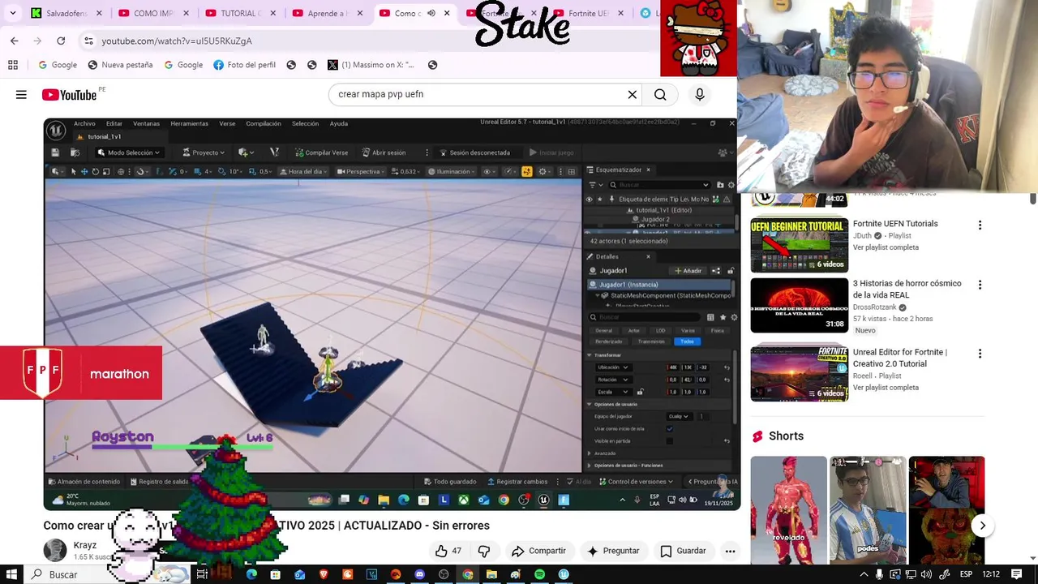Screen dimensions: 1038x584
Task: Click the highlighted yellow viewport toolbar icon
Action: coord(526,171)
